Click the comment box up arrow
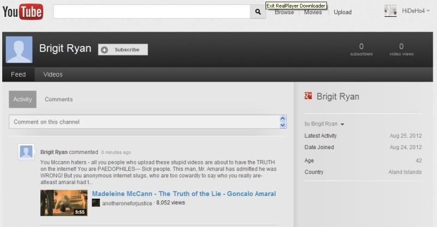 (x=282, y=118)
